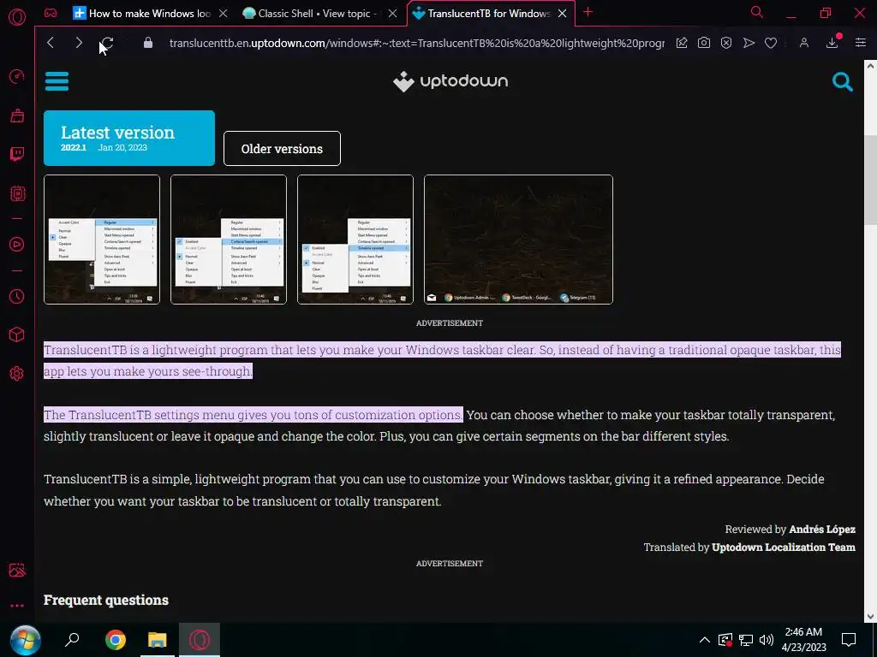Open History clock icon in sidebar

(x=17, y=296)
